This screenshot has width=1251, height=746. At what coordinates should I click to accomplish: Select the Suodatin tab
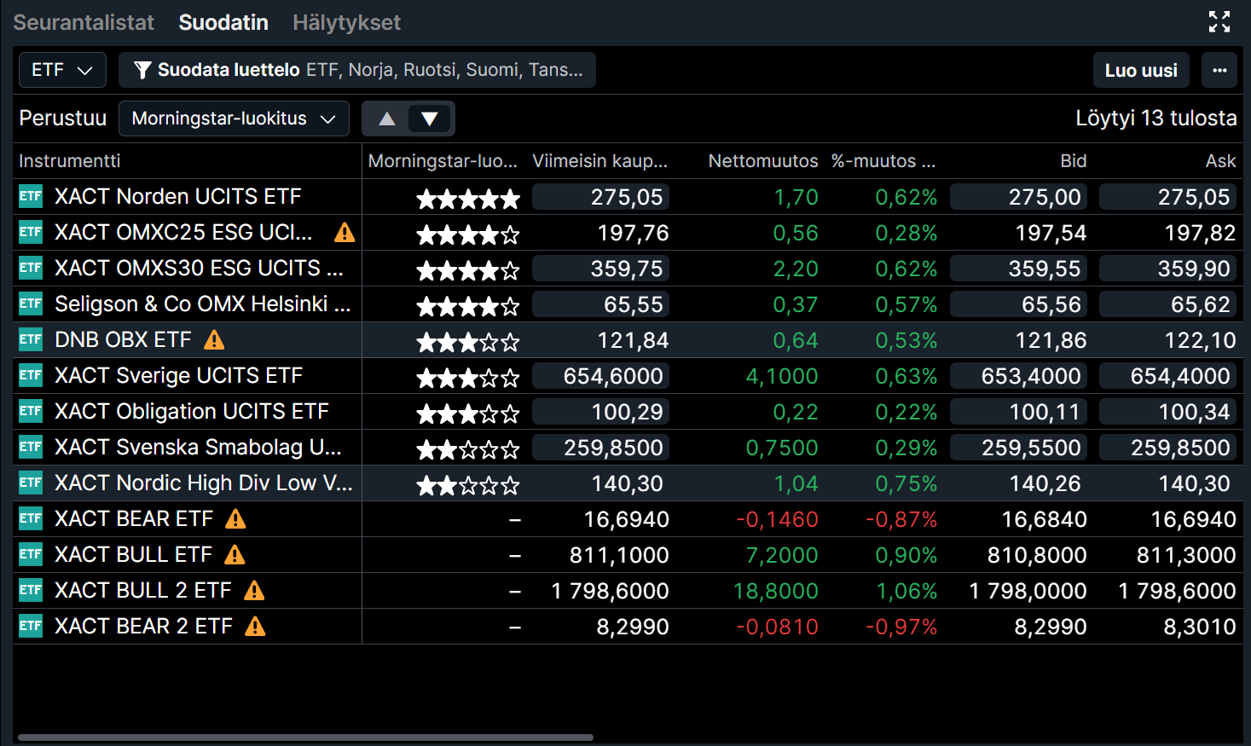pos(223,22)
